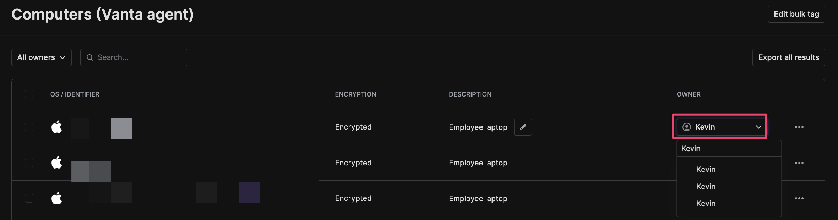Image resolution: width=838 pixels, height=220 pixels.
Task: Tick the third computer row checkbox
Action: [29, 198]
